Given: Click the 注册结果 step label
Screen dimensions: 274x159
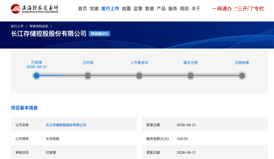Looking at the screenshot, I should tap(242, 62).
